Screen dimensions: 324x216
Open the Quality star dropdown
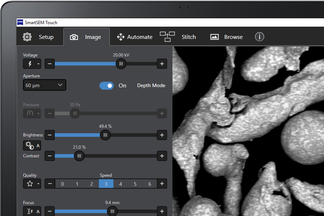(32, 184)
